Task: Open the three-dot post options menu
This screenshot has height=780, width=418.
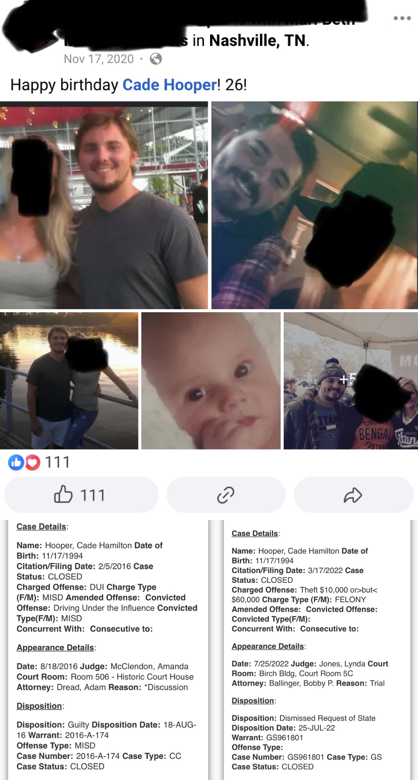Action: click(x=402, y=18)
